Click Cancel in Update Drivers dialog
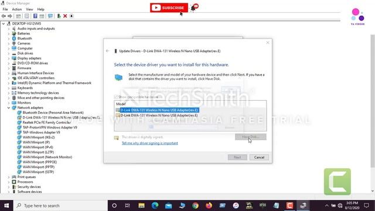The height and width of the screenshot is (211, 375). [259, 157]
